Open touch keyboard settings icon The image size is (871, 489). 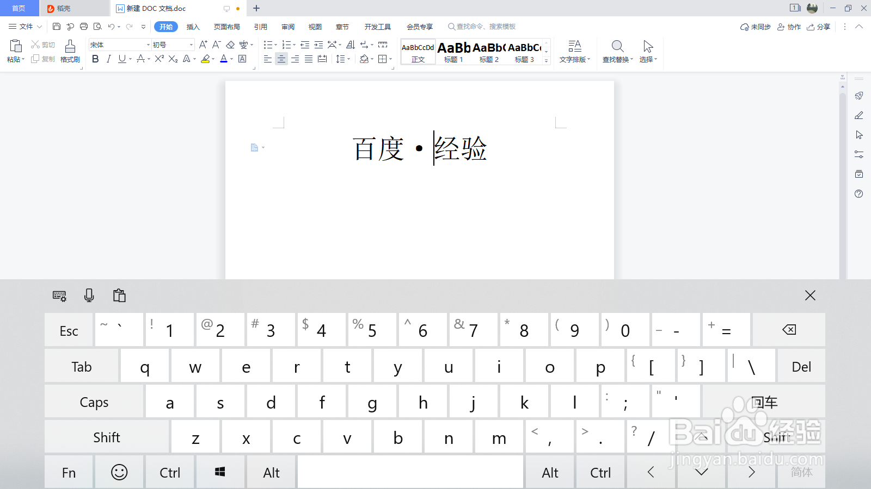[59, 296]
